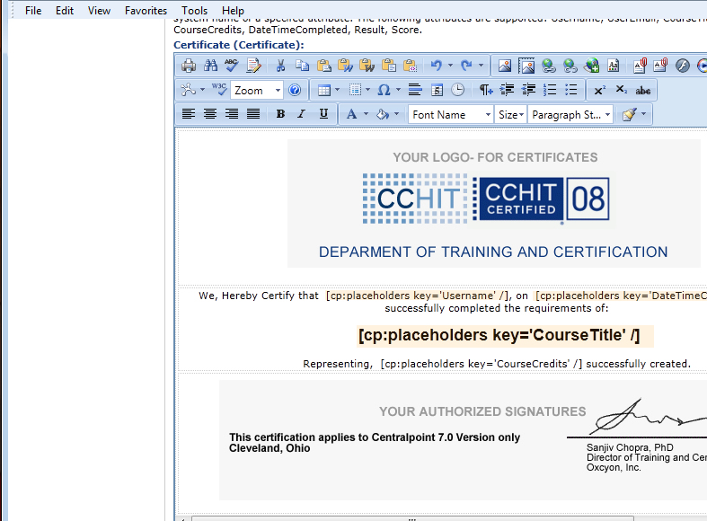
Task: Open the Favorites menu
Action: pyautogui.click(x=146, y=11)
